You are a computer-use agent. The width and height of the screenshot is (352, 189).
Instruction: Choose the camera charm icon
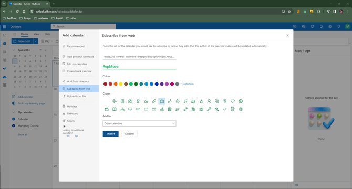tap(130, 101)
